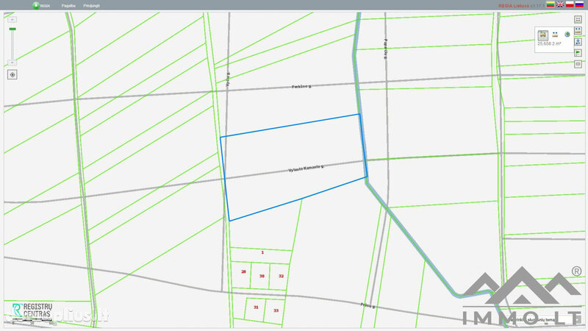The image size is (588, 331).
Task: Click the Prūsų g. street label
Action: (368, 306)
